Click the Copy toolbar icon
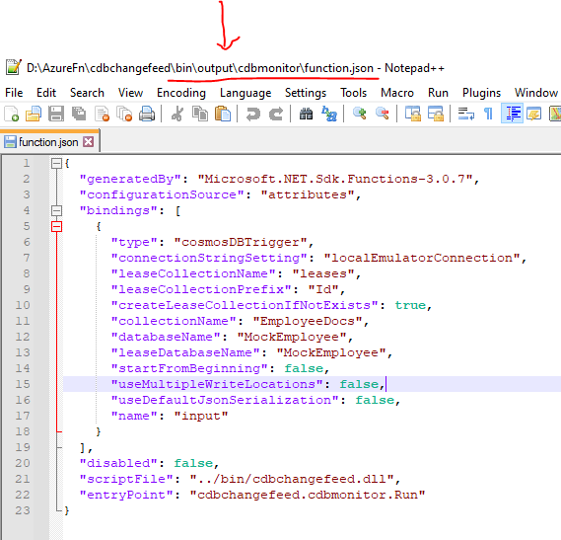 (x=200, y=114)
